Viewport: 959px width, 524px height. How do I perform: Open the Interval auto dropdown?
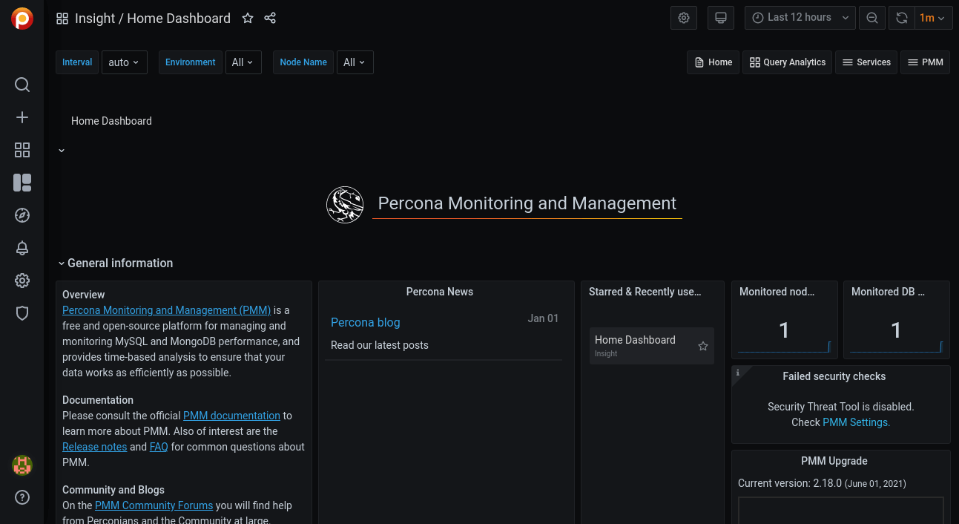(x=124, y=62)
